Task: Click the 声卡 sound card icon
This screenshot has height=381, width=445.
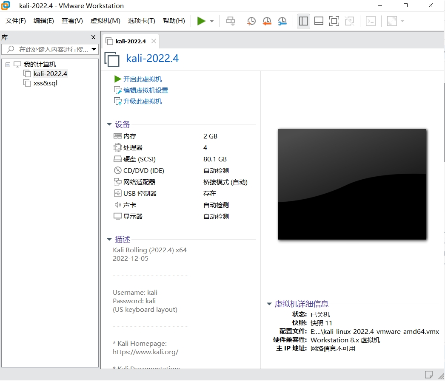Action: (x=117, y=205)
